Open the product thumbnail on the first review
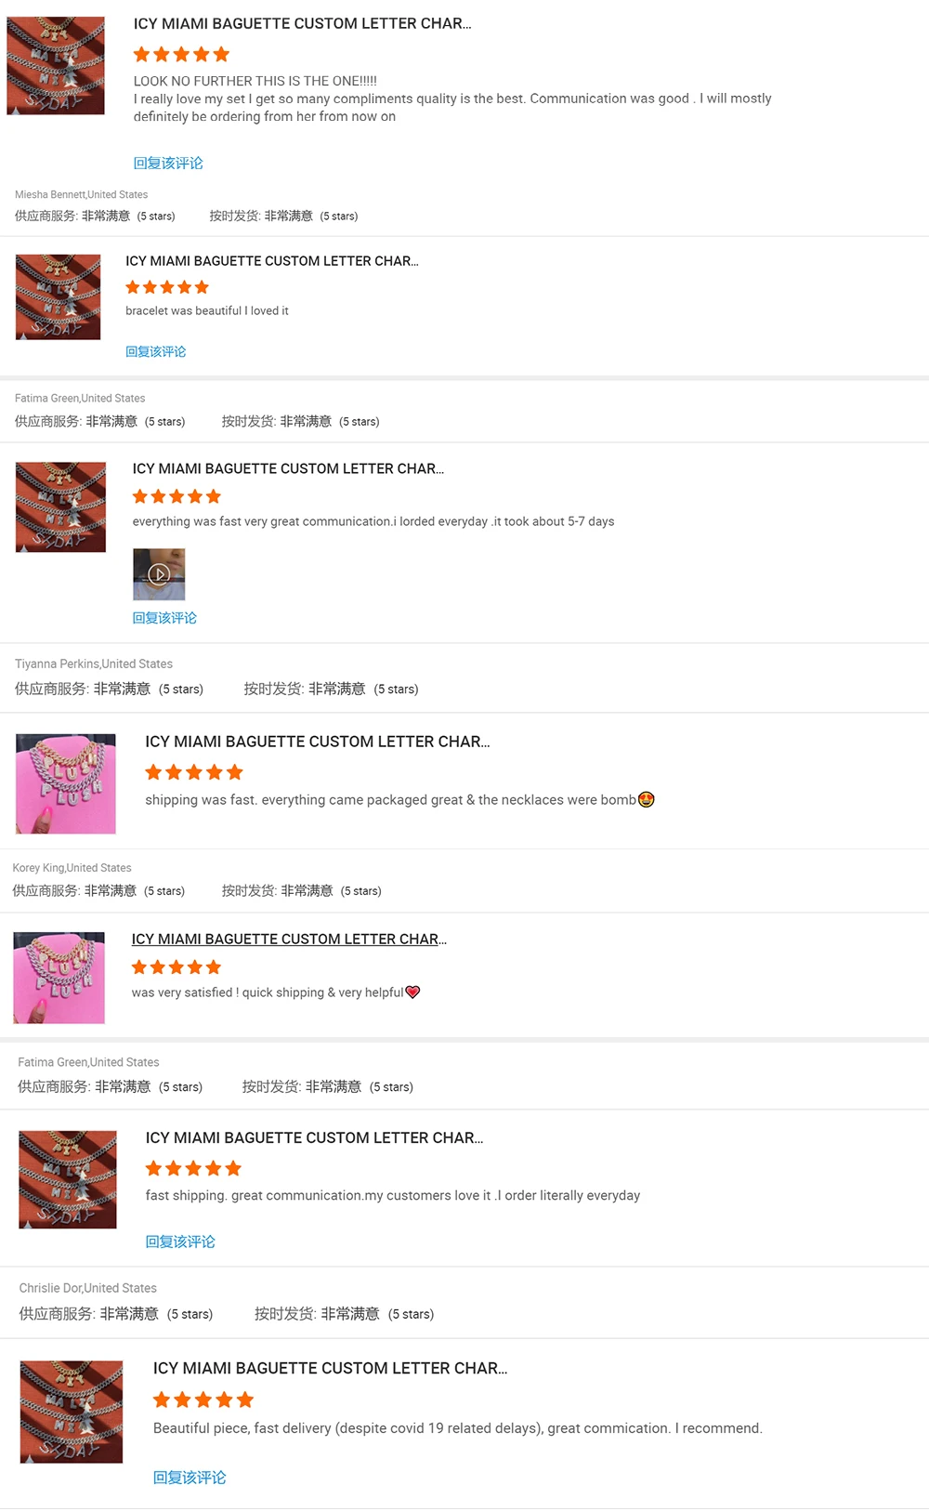Image resolution: width=929 pixels, height=1511 pixels. pos(56,65)
